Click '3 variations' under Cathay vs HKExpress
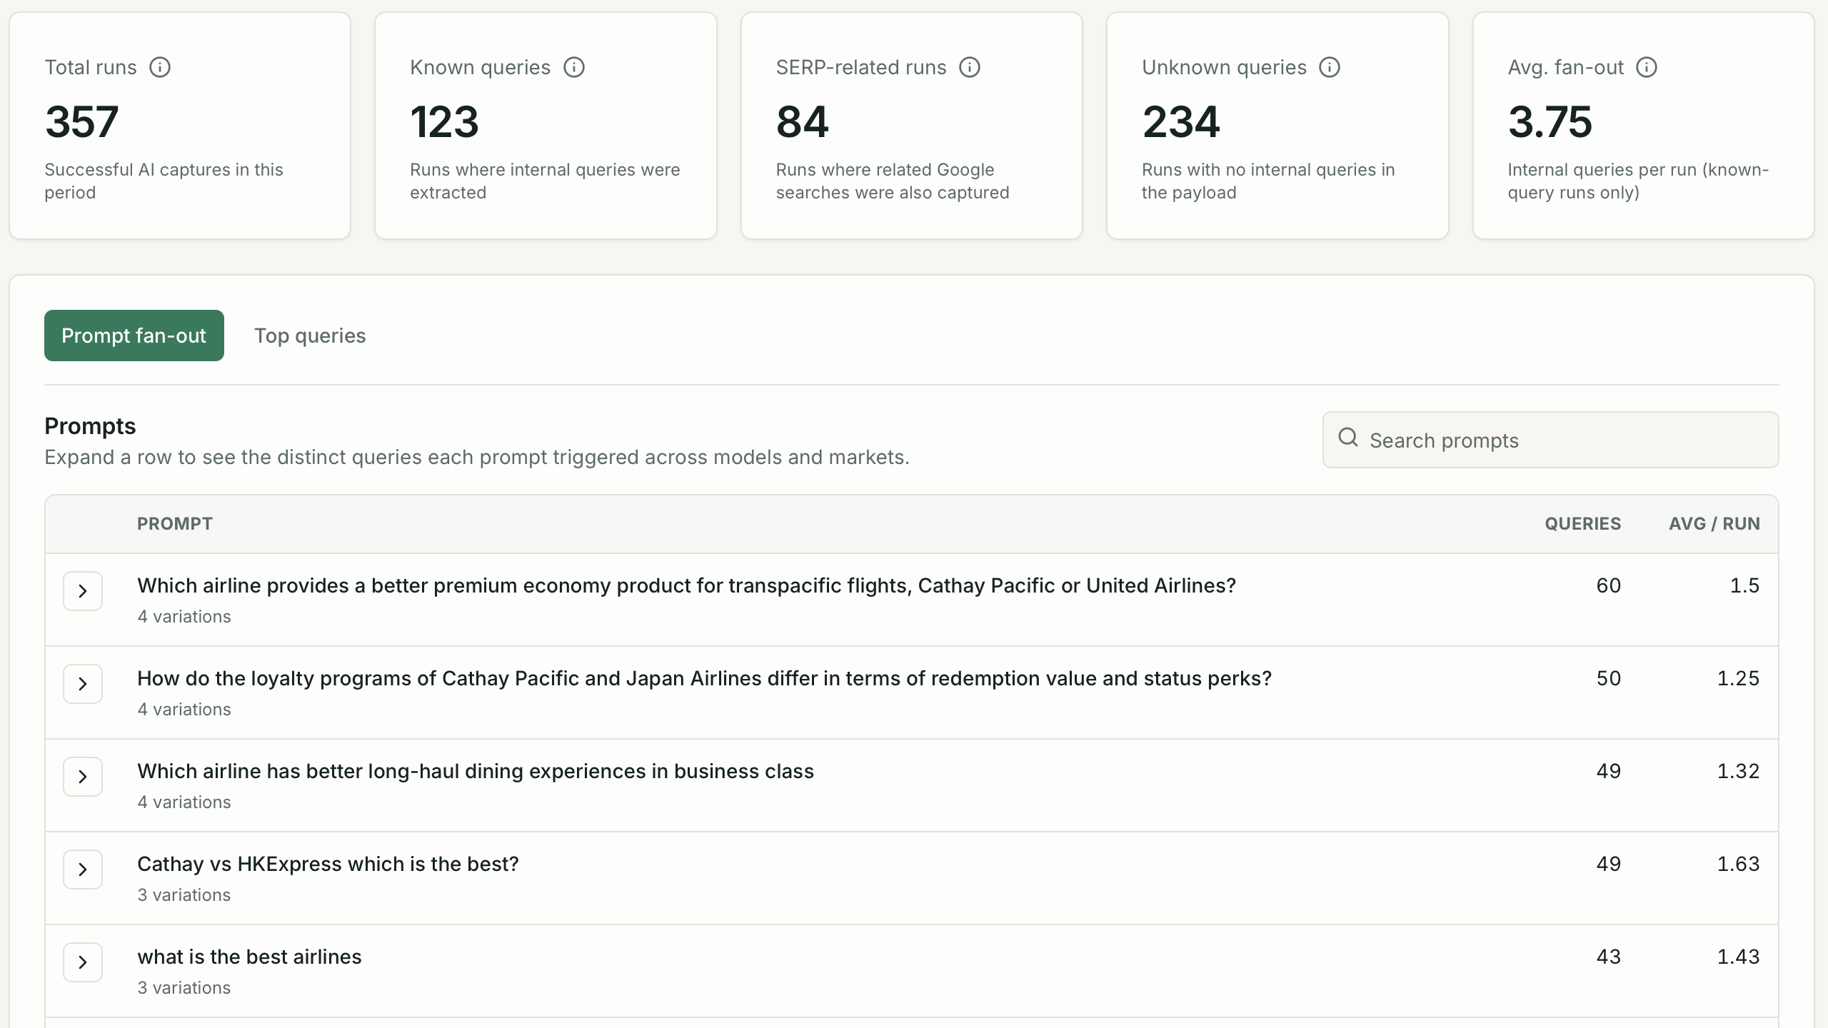The width and height of the screenshot is (1828, 1028). (184, 895)
